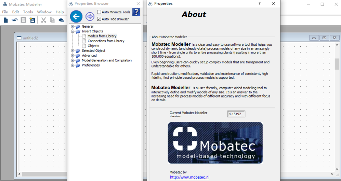Click the right arrow of the horizontal scrollbar
This screenshot has height=181, width=341.
click(x=332, y=174)
